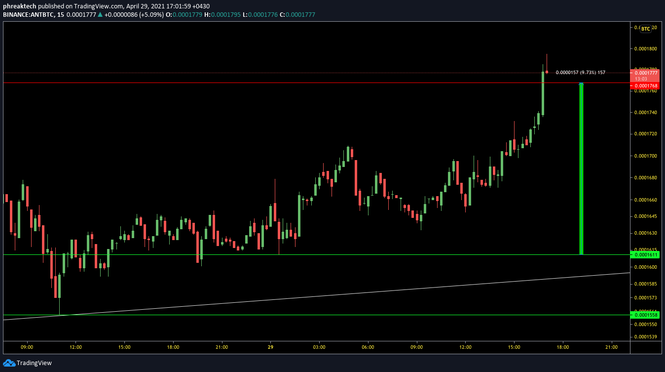
Task: Click the current price tag 0.0001777
Action: click(x=645, y=73)
